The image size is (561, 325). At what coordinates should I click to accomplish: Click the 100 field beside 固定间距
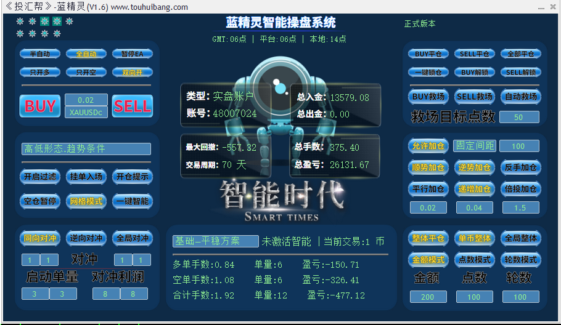click(519, 146)
